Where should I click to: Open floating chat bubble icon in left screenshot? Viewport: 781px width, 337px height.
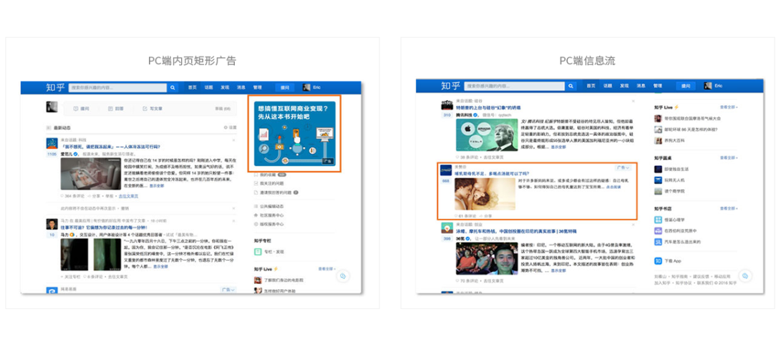pyautogui.click(x=344, y=275)
